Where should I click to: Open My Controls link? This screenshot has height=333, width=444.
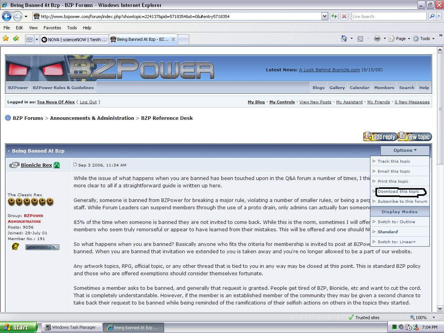[x=282, y=102]
